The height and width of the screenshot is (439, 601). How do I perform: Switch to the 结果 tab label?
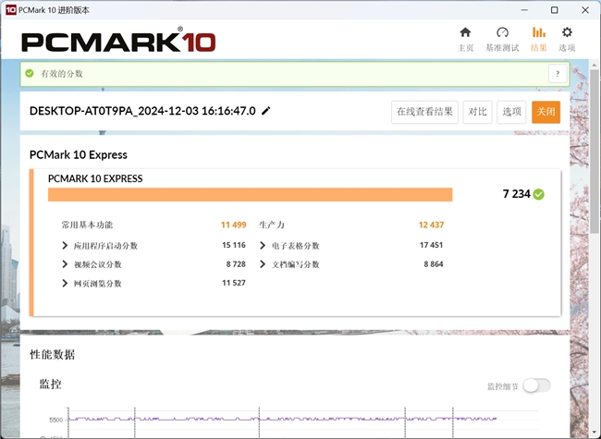538,48
